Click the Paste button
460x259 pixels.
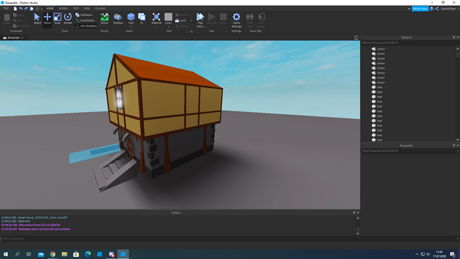click(7, 19)
